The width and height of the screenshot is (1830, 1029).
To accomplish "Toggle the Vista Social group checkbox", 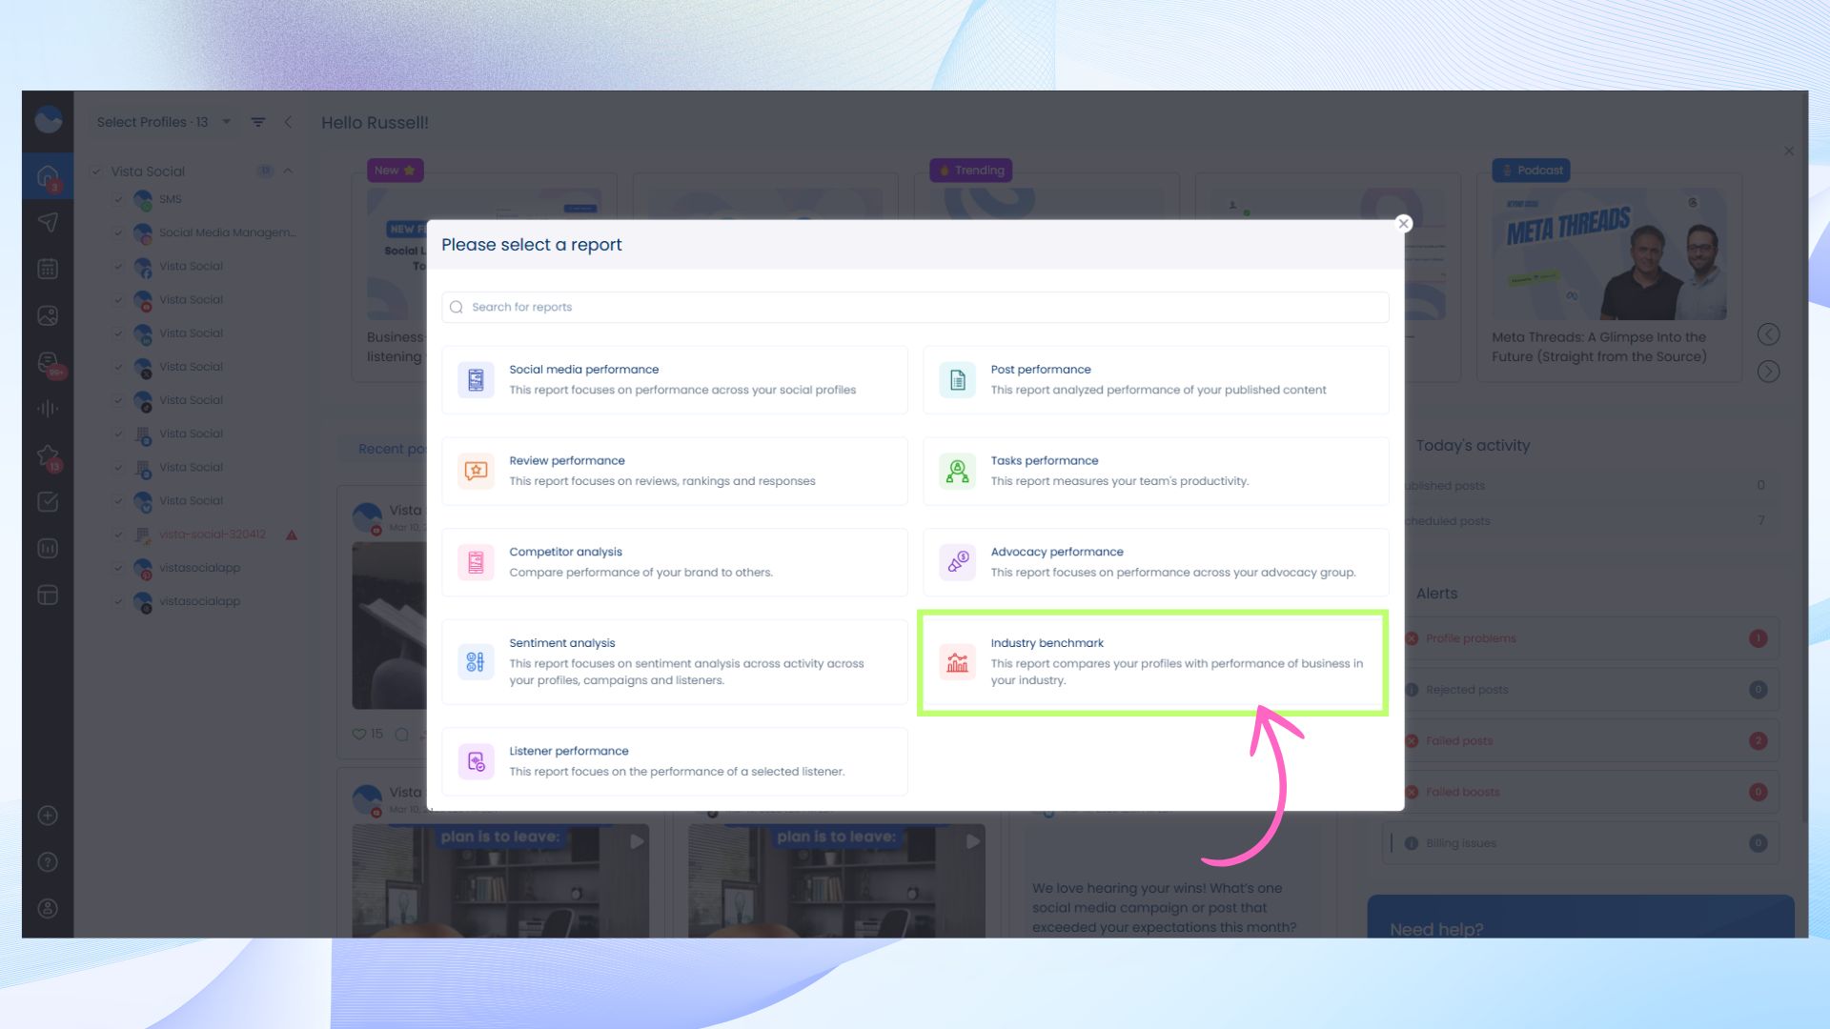I will (x=96, y=171).
